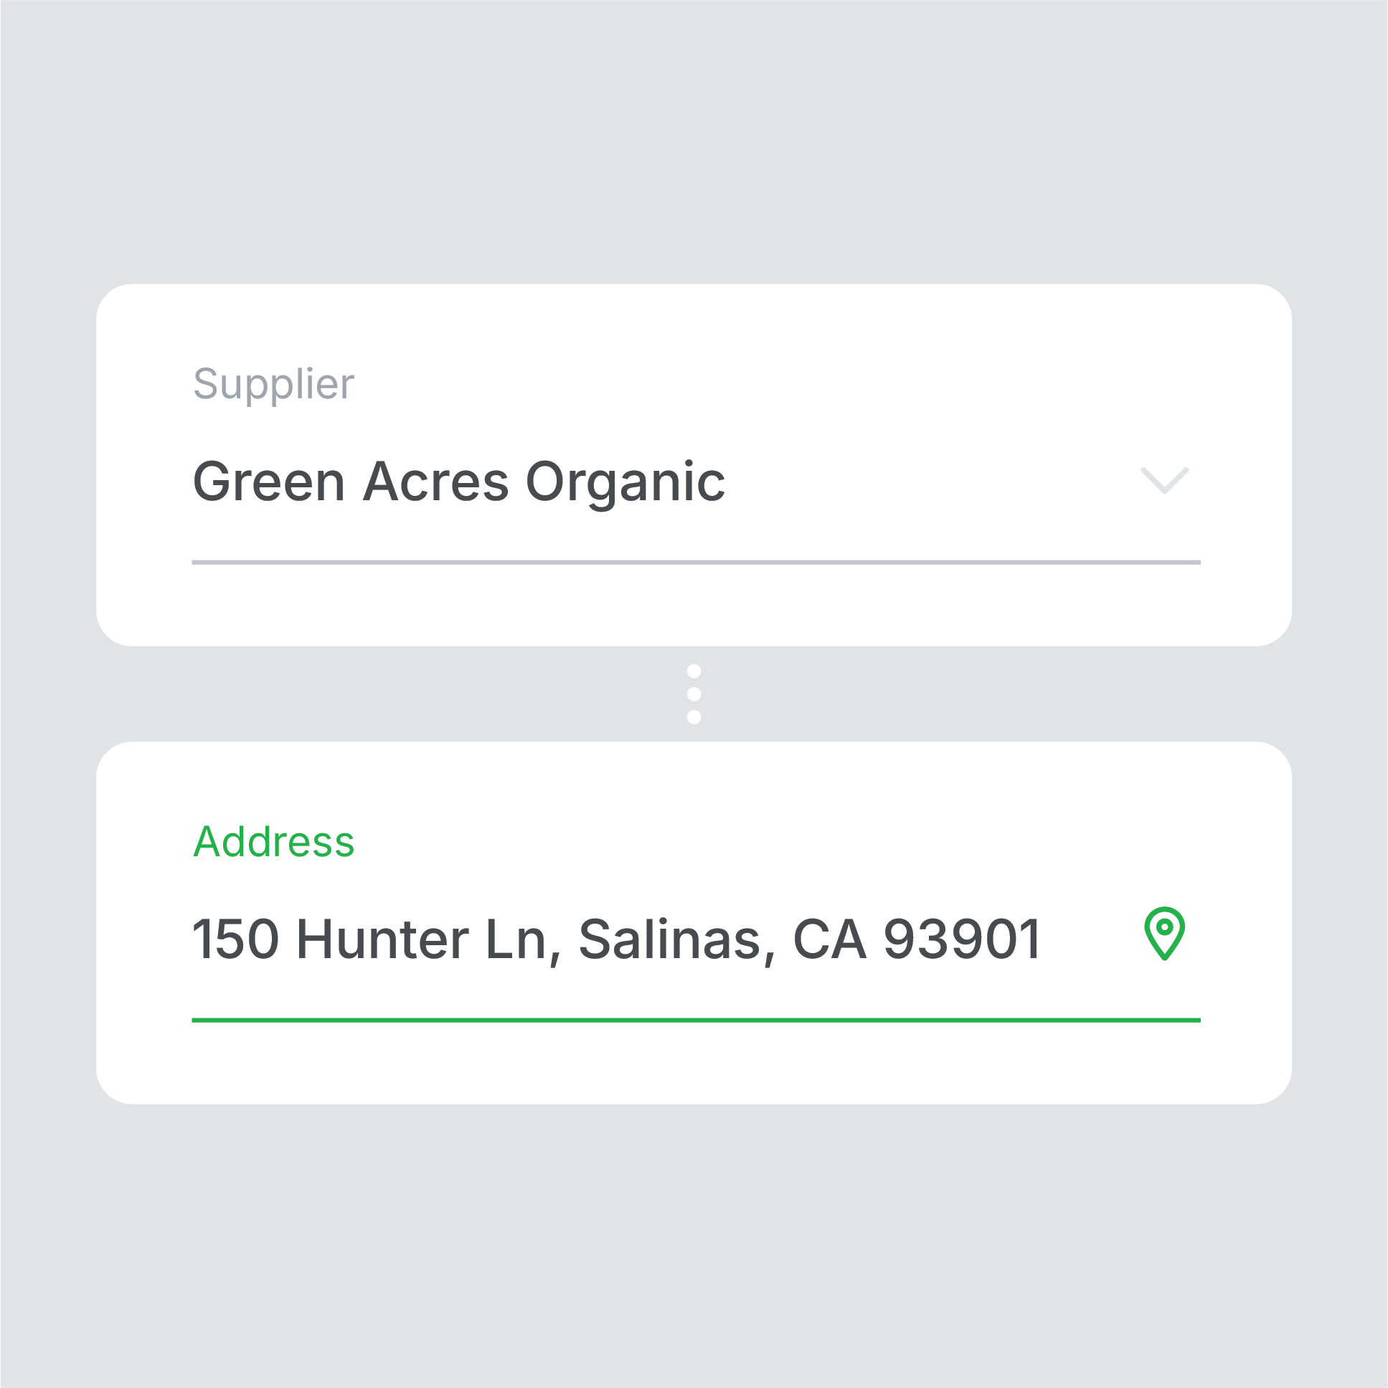
Task: Place cursor at zip code 93901
Action: 962,939
